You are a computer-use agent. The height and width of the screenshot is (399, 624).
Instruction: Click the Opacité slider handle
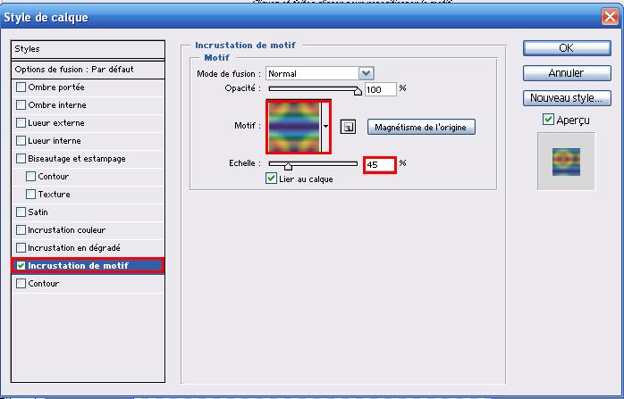(358, 91)
